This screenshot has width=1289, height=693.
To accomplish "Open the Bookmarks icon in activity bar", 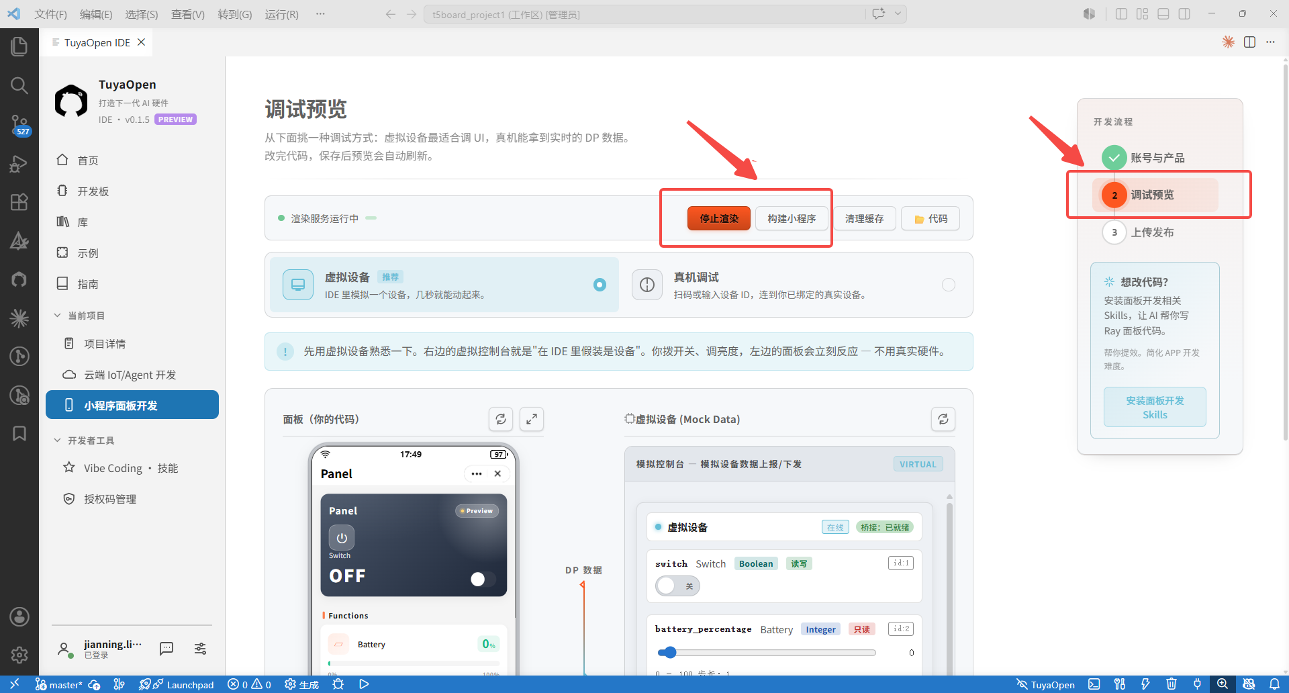I will [19, 434].
